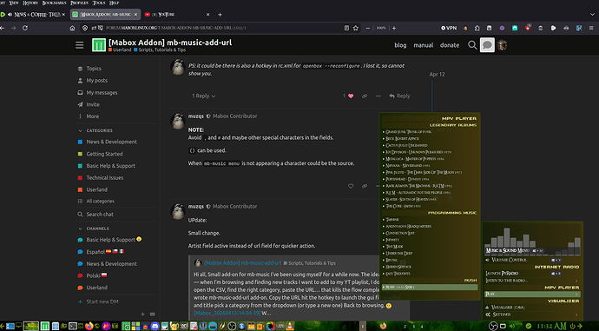Open My messages in sidebar
The image size is (599, 331).
[x=97, y=92]
